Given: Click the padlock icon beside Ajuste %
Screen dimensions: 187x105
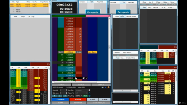Looking at the screenshot, I should coord(89,93).
